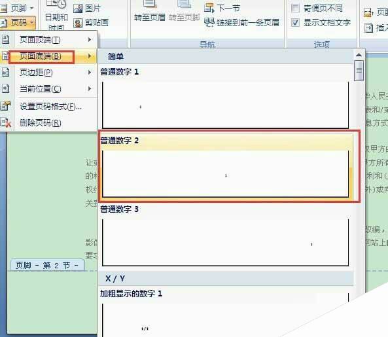Click the header position icon at ribbon right

click(368, 12)
